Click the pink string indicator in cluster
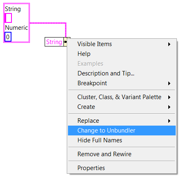 [x=8, y=18]
